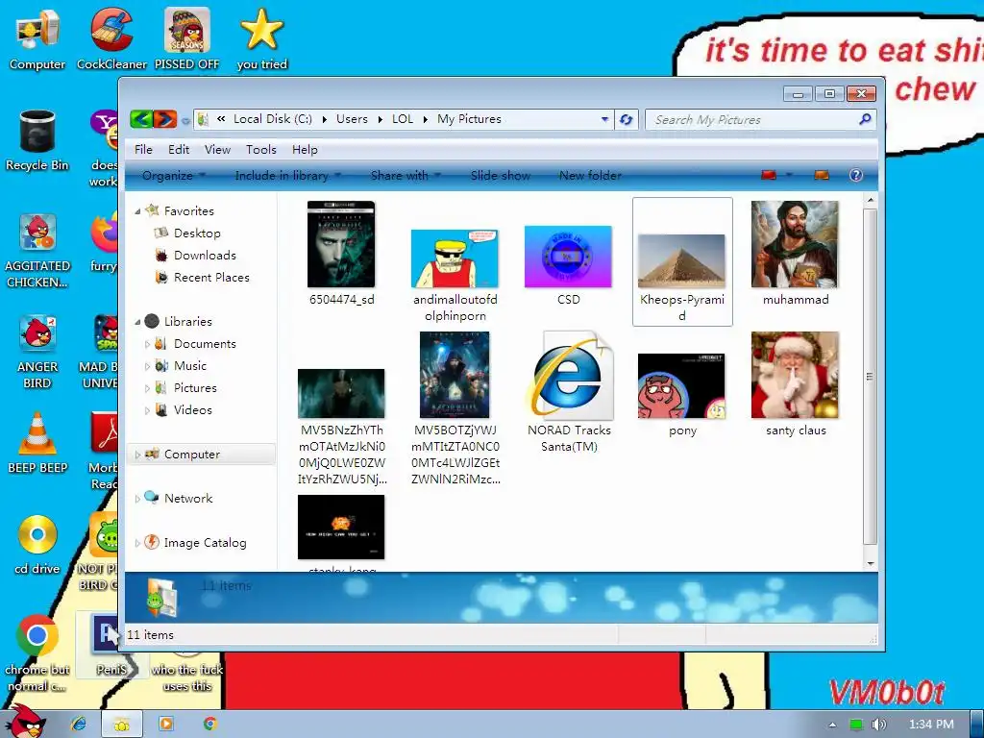Click the clock showing 1:34 PM
Screen dimensions: 984x738
pos(930,725)
